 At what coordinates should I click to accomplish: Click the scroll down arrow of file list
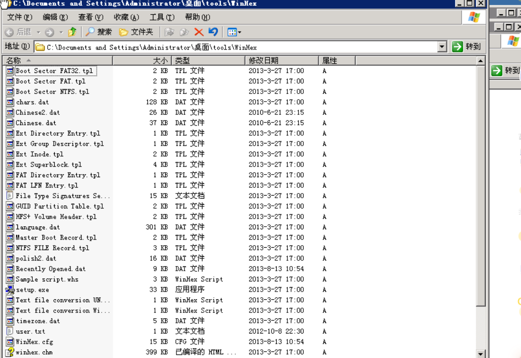click(x=481, y=354)
